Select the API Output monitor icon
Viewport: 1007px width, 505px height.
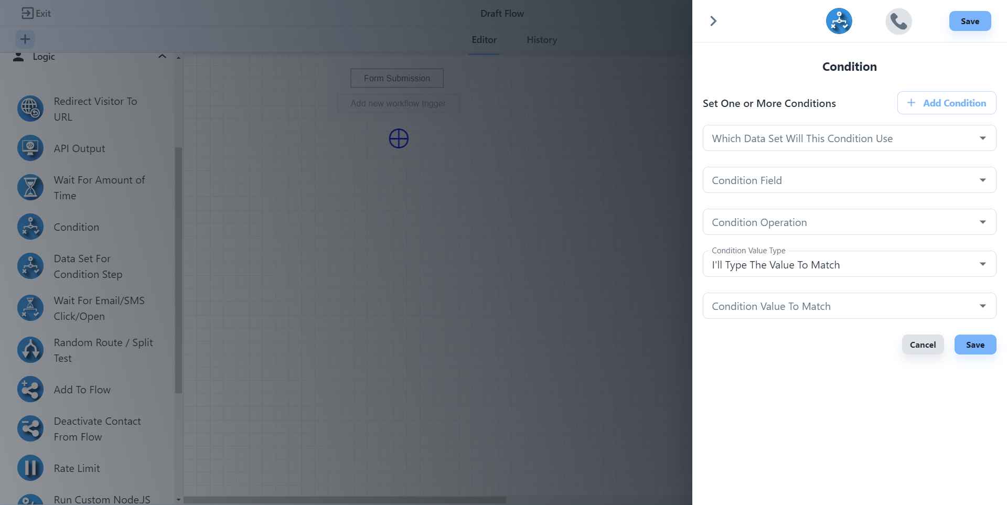[30, 148]
